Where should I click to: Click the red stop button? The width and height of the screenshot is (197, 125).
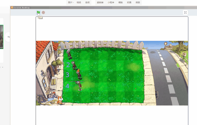(x=43, y=13)
